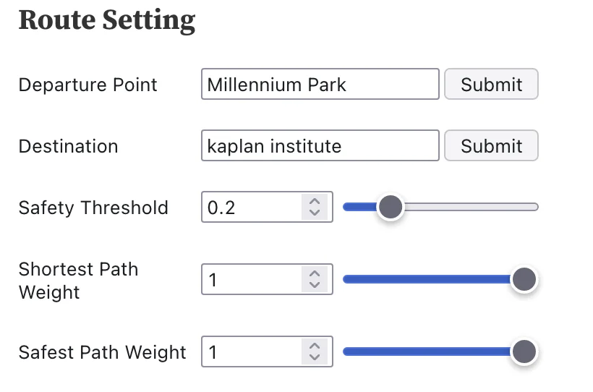The image size is (593, 392).
Task: Click Submit button next to Departure Point
Action: [491, 84]
